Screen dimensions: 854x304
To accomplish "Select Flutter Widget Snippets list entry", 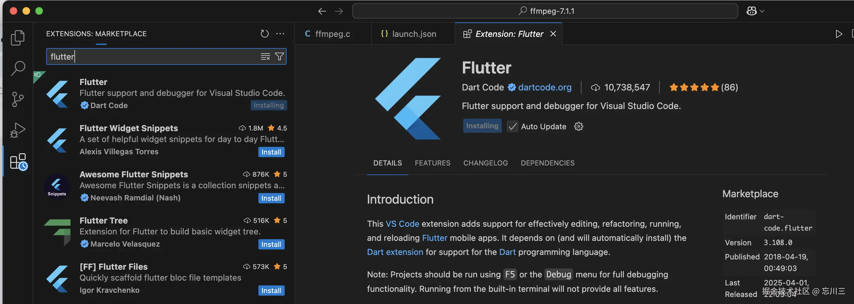I will 164,140.
